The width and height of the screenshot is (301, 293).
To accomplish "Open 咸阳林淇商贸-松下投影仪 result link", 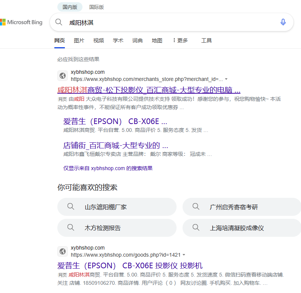I will click(x=148, y=90).
